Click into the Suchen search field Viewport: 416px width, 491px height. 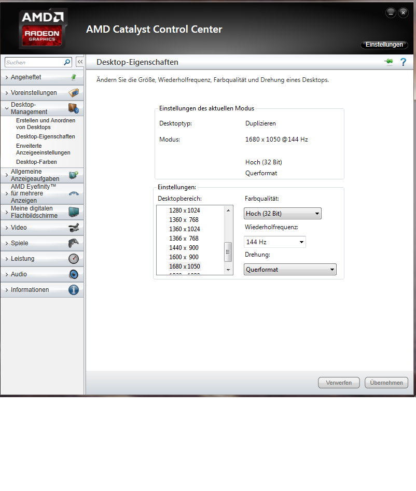point(34,62)
